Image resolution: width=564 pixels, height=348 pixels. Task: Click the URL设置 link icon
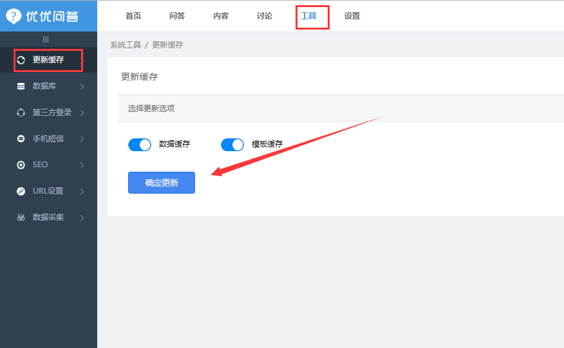coord(21,191)
